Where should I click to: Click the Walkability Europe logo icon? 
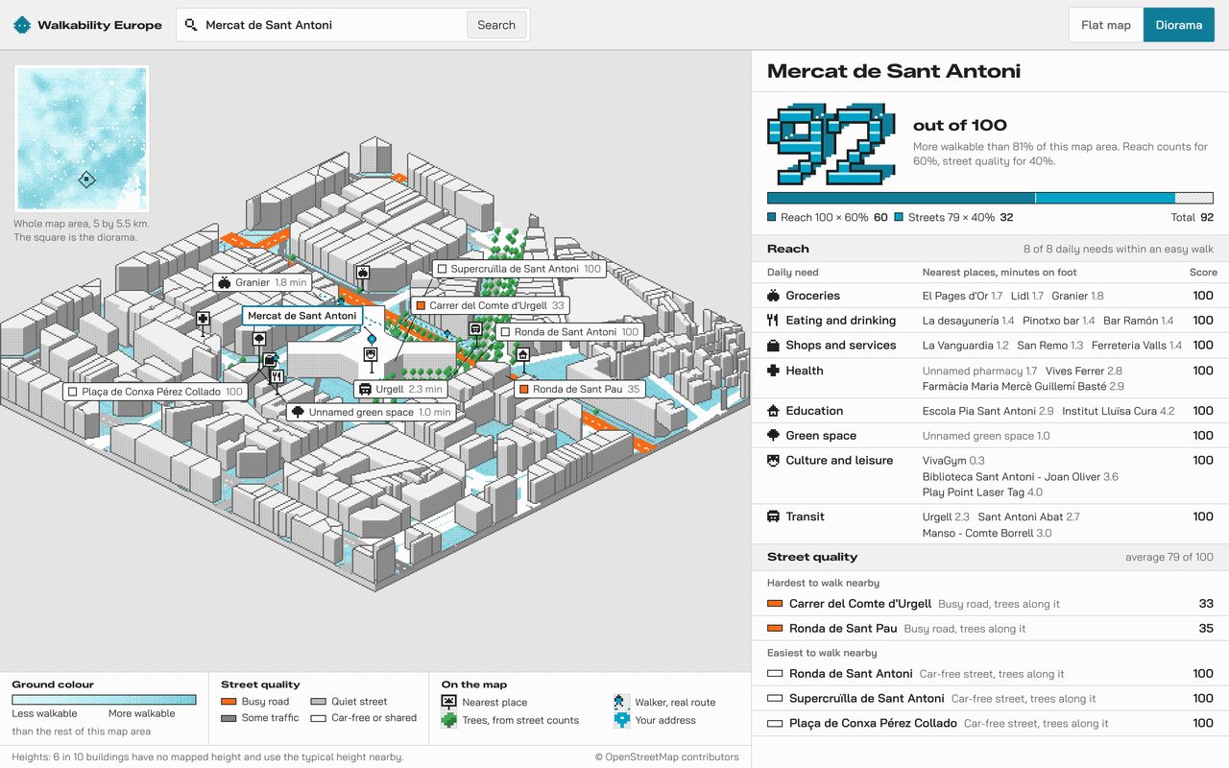point(22,25)
